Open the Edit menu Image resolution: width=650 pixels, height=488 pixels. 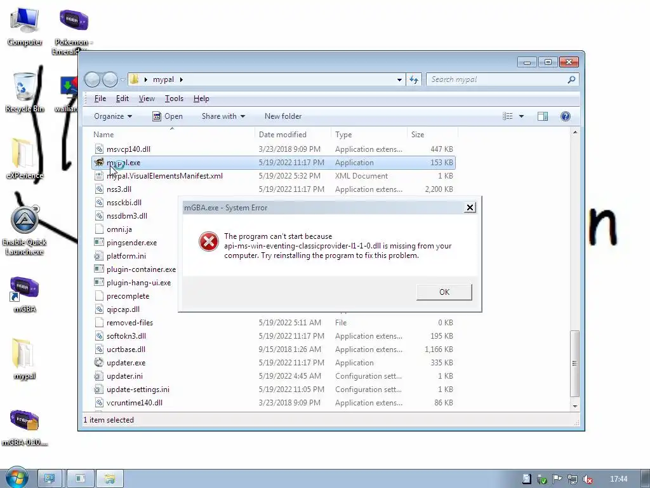[122, 98]
